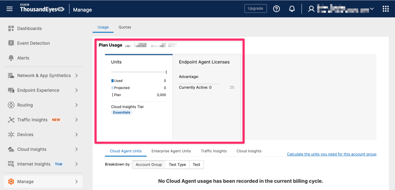Screen dimensions: 395x190
Task: Click the Cloud Insights cloud icon
Action: coord(11,149)
